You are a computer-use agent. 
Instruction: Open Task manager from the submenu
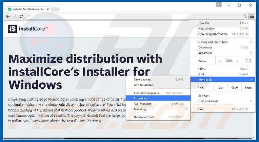click(158, 104)
